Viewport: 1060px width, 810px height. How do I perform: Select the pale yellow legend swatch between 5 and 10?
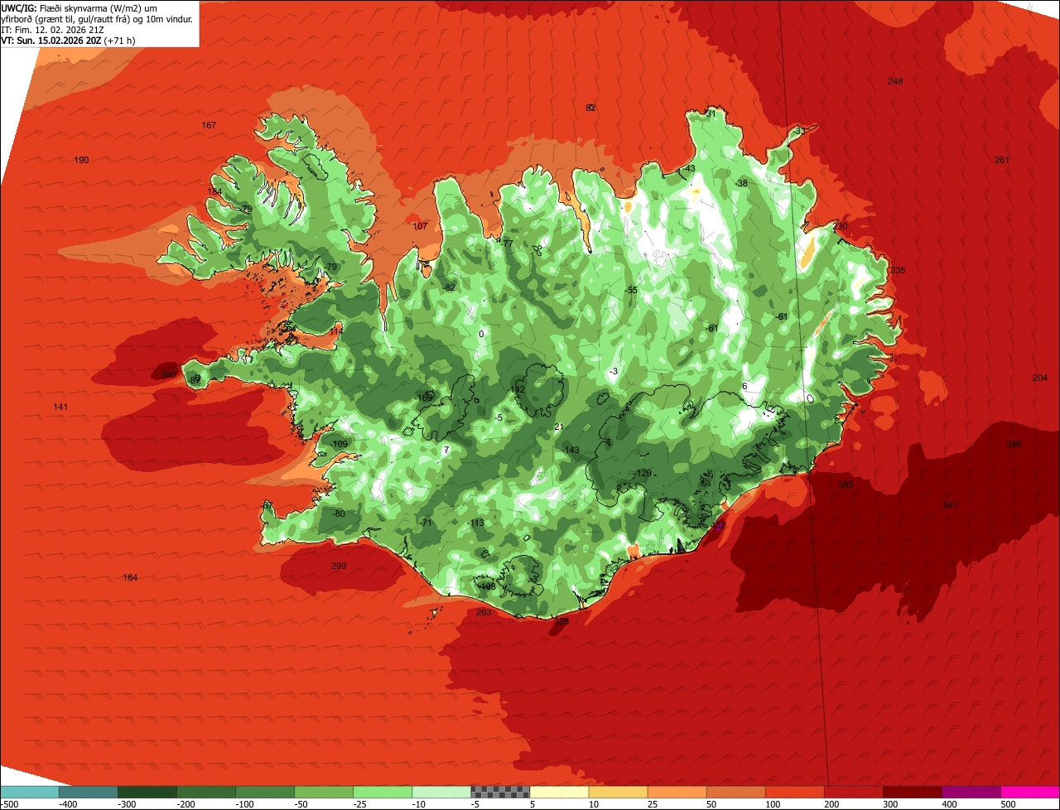point(559,791)
